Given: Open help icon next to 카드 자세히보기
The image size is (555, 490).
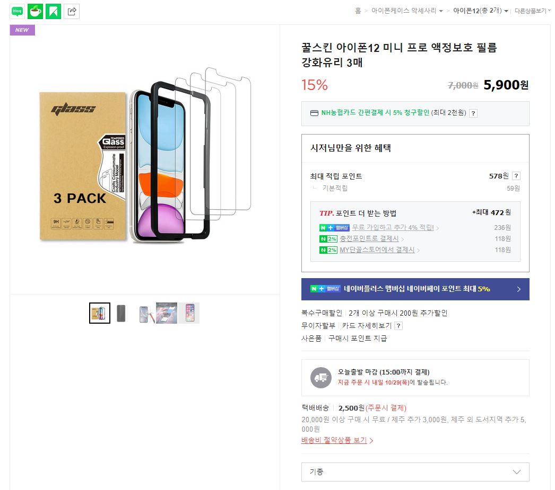Looking at the screenshot, I should point(398,326).
